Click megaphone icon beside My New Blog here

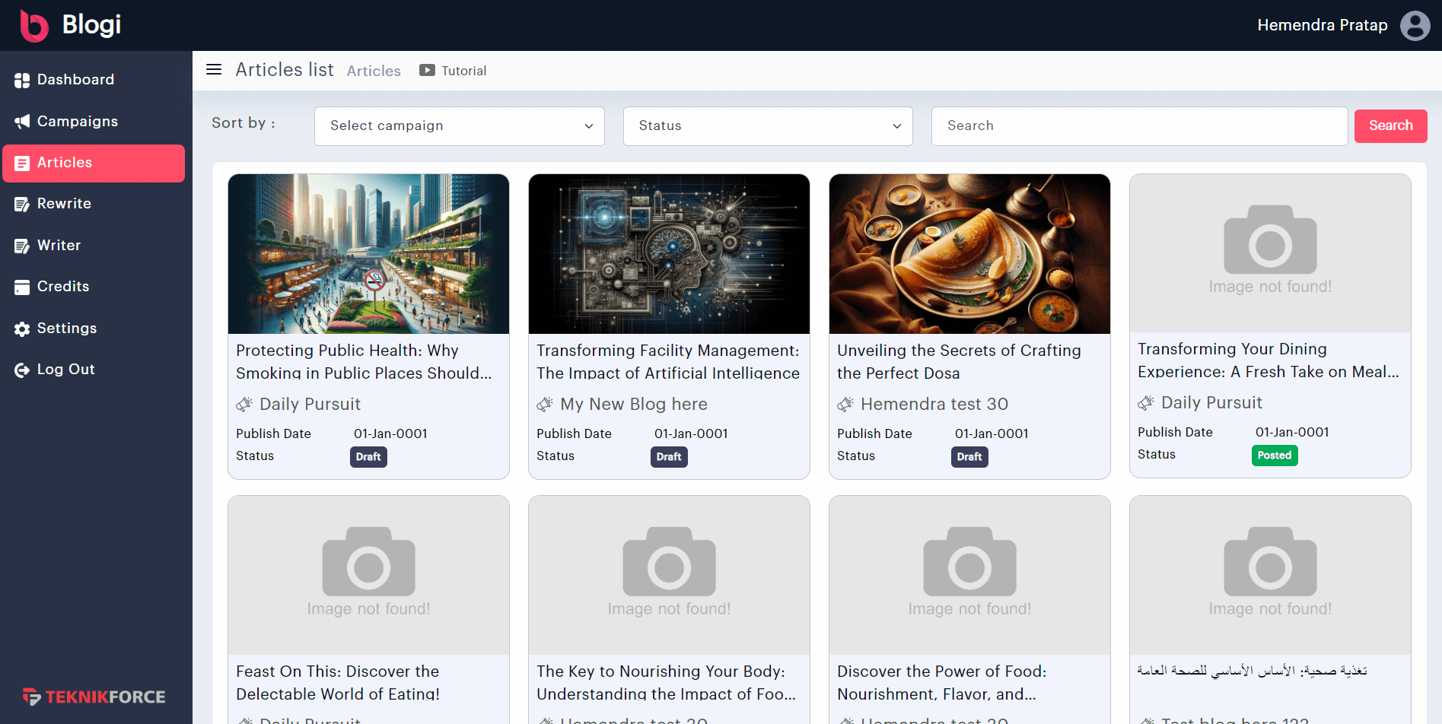click(545, 405)
